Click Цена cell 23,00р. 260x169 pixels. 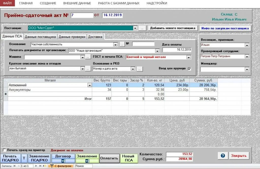pos(177,90)
